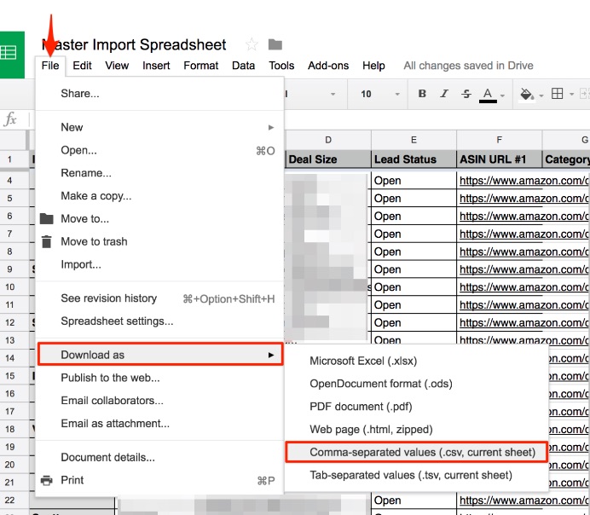Download as Microsoft Excel (.xlsx)
Screen dimensions: 590x515
click(x=416, y=362)
